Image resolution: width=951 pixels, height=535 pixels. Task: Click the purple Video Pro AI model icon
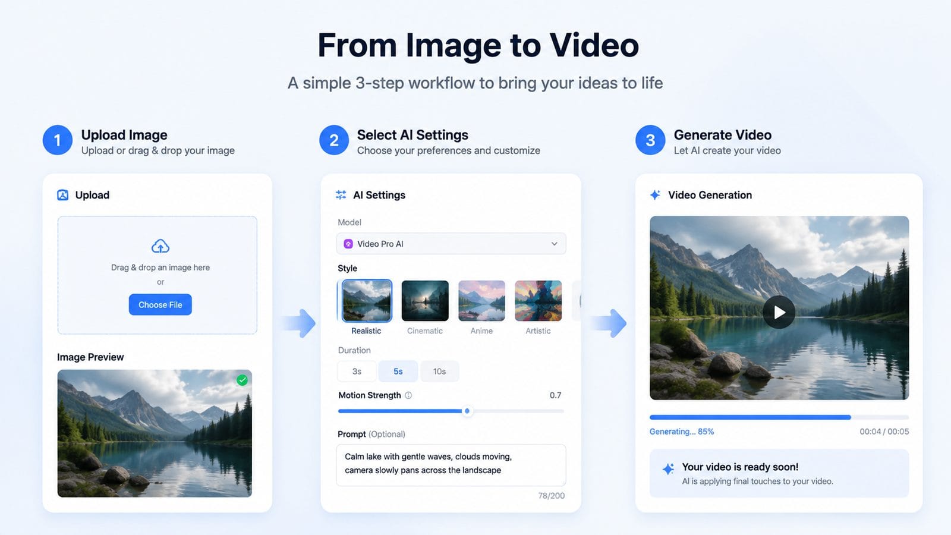(x=348, y=244)
